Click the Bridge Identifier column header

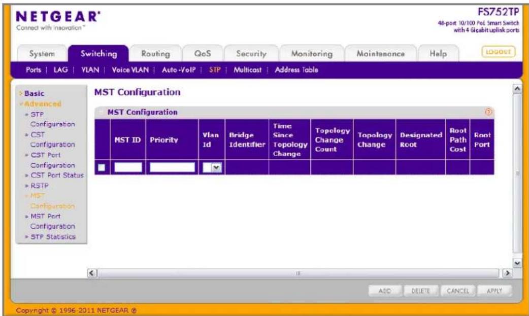(247, 139)
